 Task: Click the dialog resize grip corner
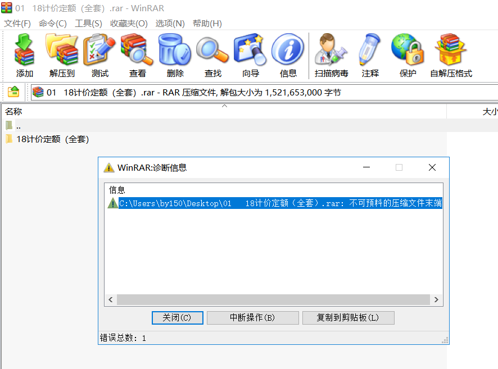[x=445, y=340]
